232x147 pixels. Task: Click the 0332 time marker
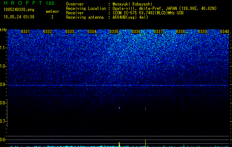[x=48, y=32]
